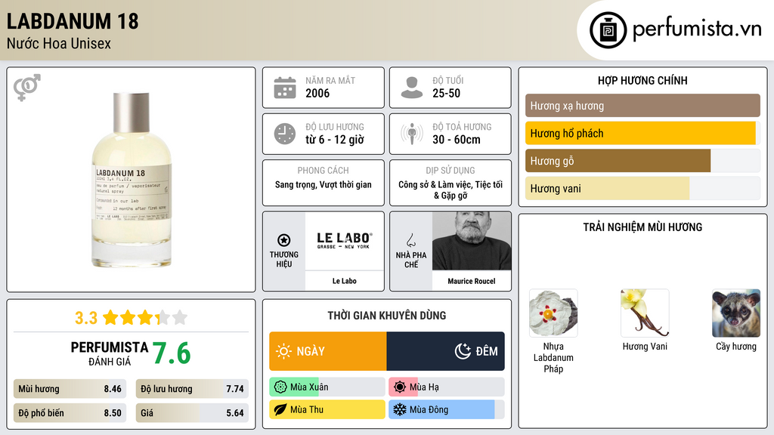Click the sillage icon beside Độ toả hương
774x435 pixels.
[x=412, y=134]
